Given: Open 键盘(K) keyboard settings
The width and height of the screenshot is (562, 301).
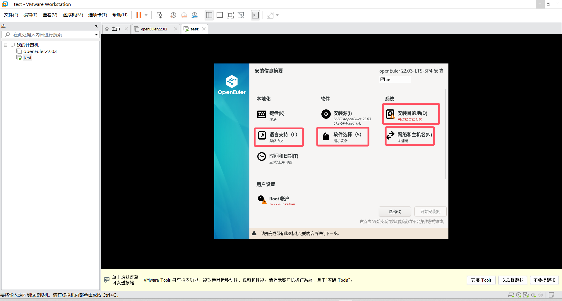Looking at the screenshot, I should 271,116.
